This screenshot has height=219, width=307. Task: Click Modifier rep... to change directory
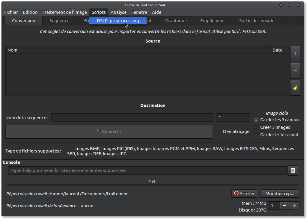[x=279, y=194]
